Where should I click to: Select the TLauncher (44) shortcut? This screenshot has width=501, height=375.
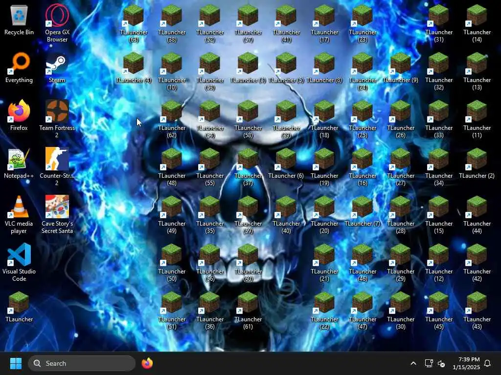(477, 215)
